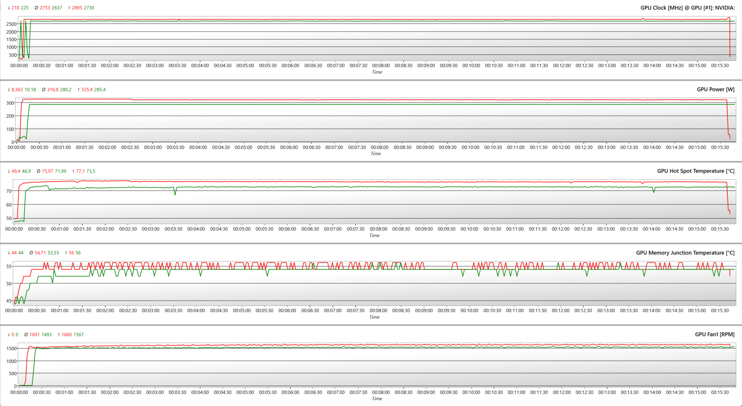Click the red maximum value 77,1 for Hot Spot
This screenshot has width=742, height=406.
tap(80, 171)
